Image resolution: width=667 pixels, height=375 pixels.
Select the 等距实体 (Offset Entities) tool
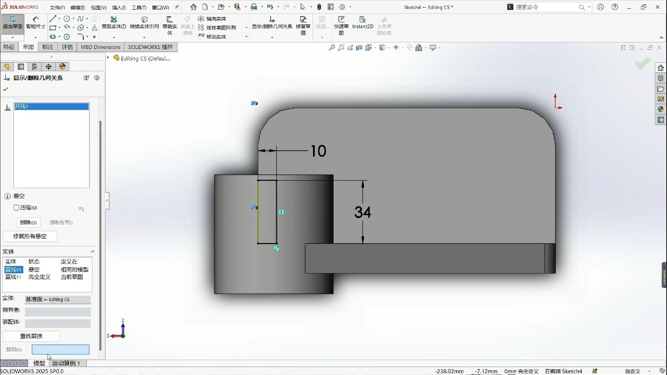[x=170, y=22]
